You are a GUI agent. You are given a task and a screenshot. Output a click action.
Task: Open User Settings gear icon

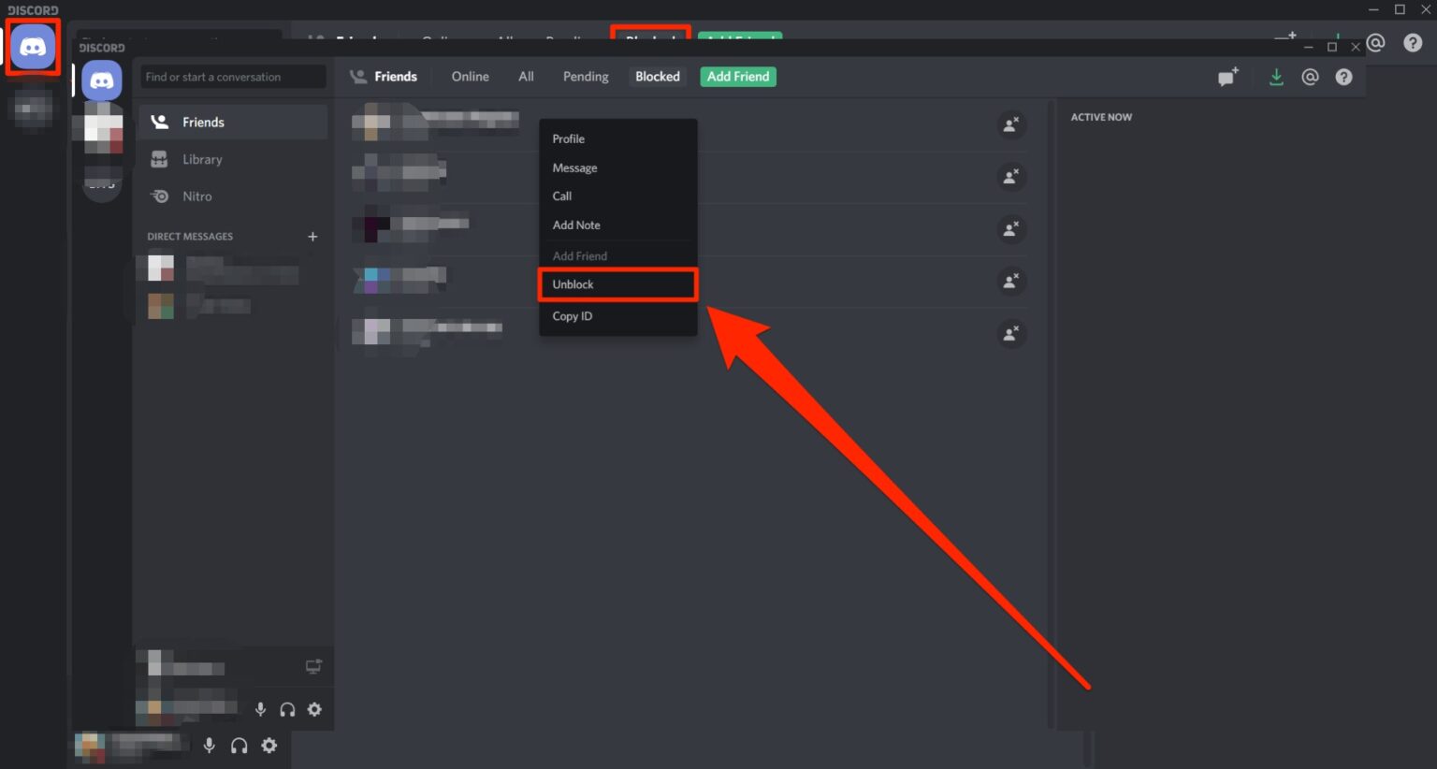pyautogui.click(x=314, y=709)
